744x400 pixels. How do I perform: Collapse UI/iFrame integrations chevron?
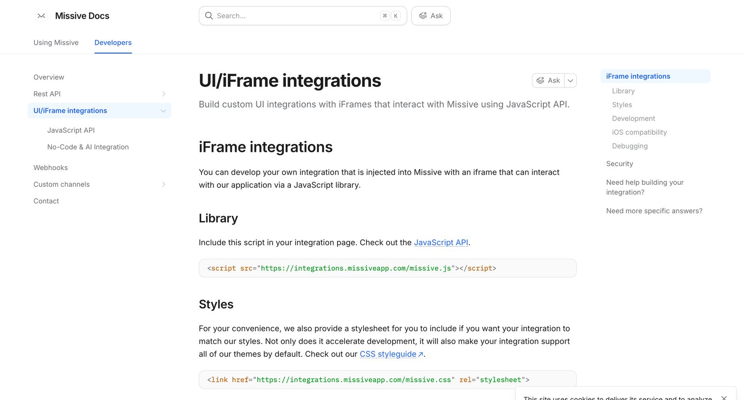pyautogui.click(x=163, y=111)
